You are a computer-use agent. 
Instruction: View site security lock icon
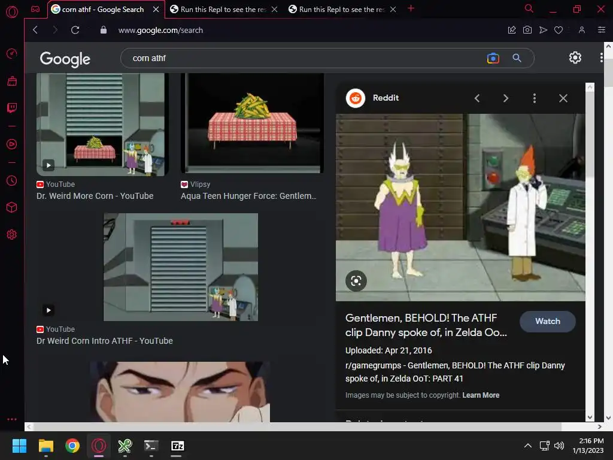103,30
